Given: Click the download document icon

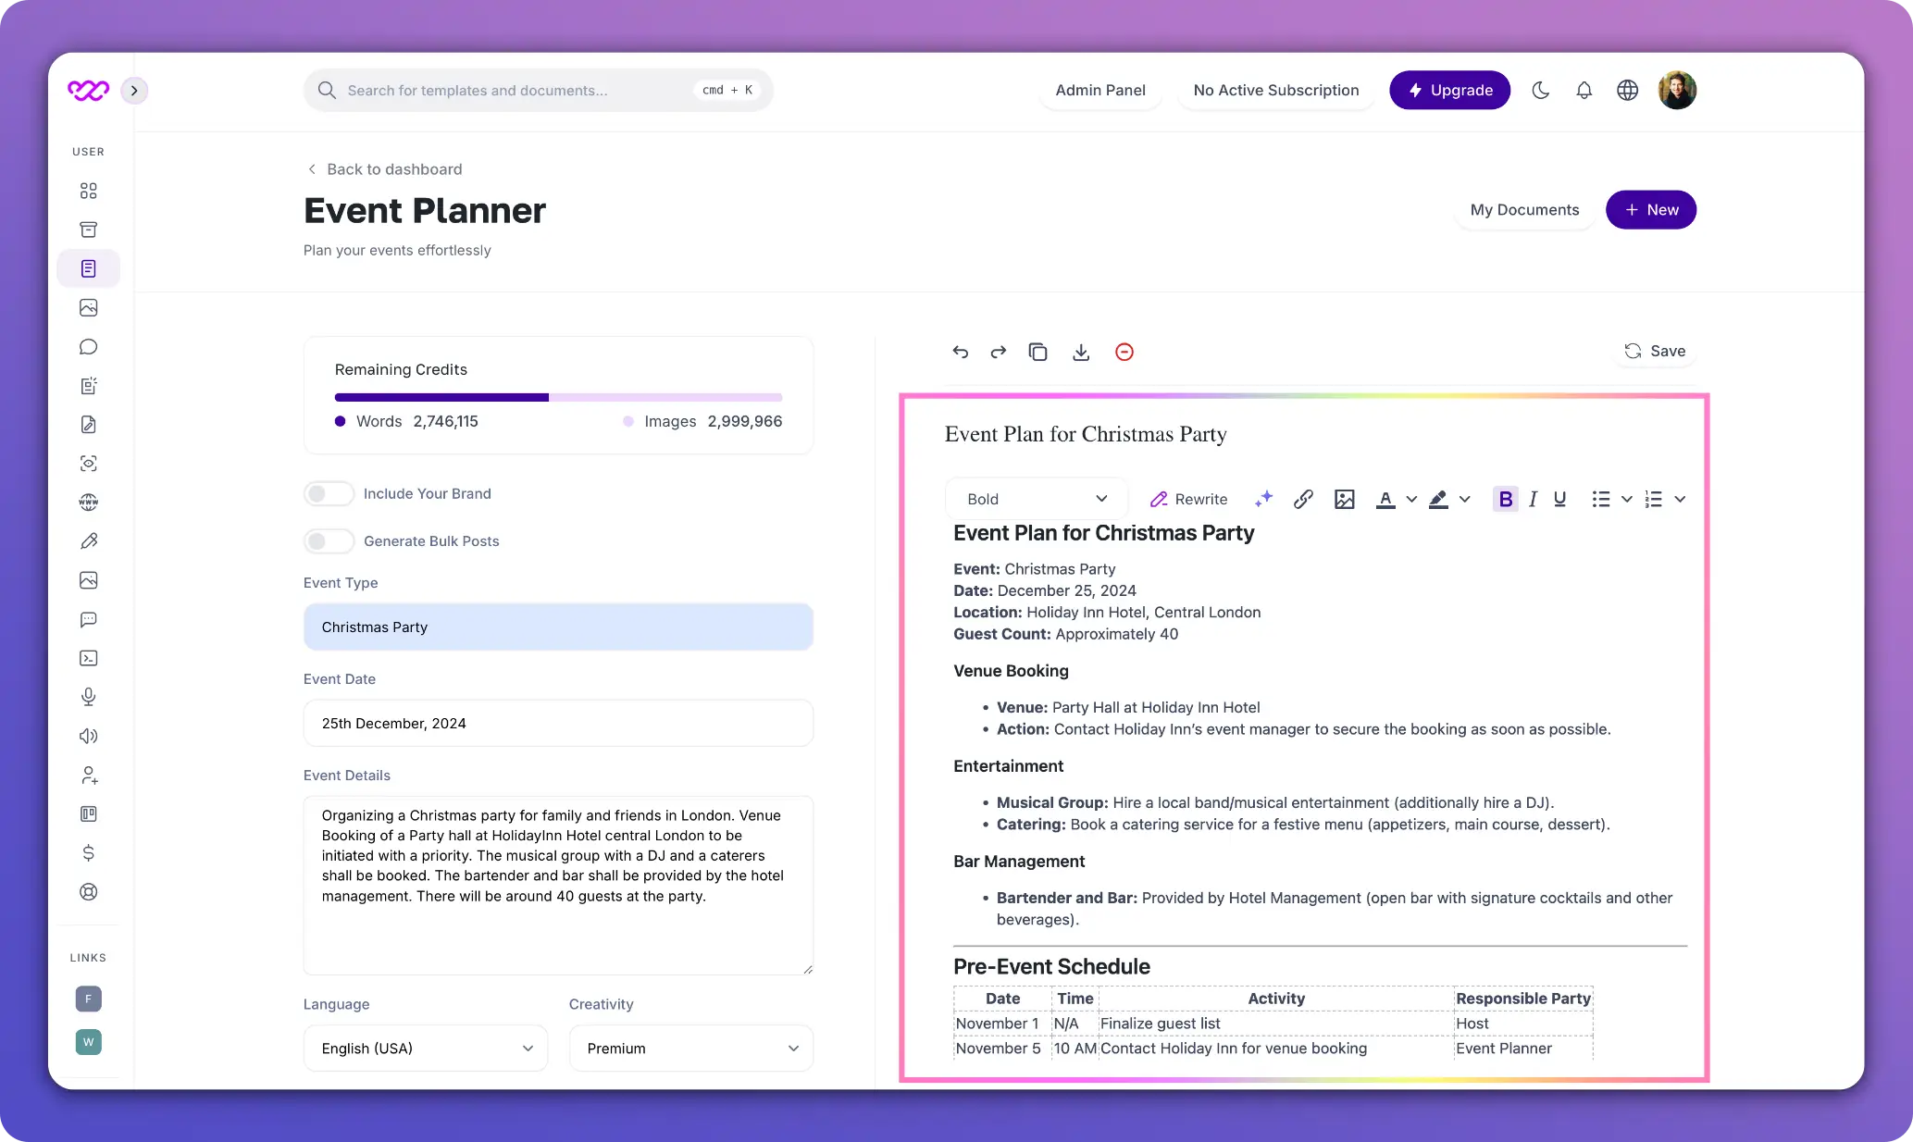Looking at the screenshot, I should coord(1082,351).
